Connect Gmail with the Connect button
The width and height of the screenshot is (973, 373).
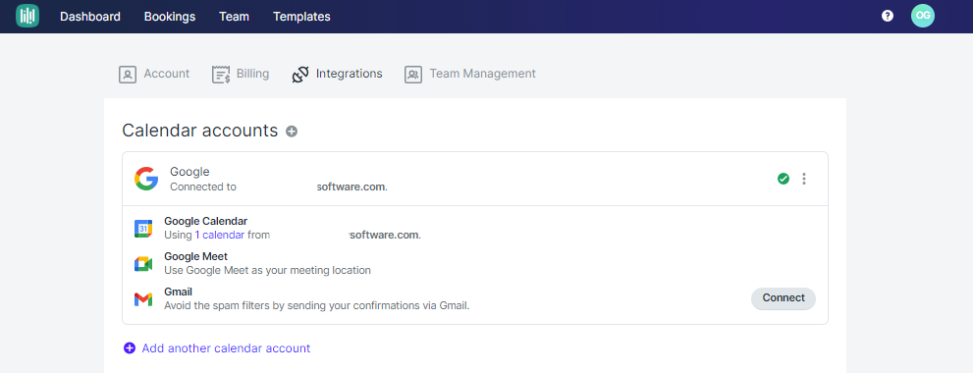[784, 297]
